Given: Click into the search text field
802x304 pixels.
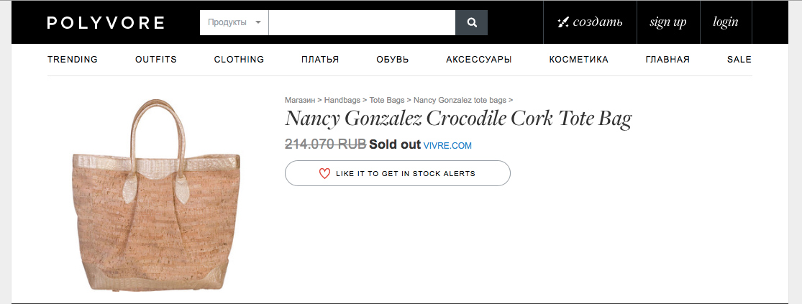Looking at the screenshot, I should tap(362, 22).
